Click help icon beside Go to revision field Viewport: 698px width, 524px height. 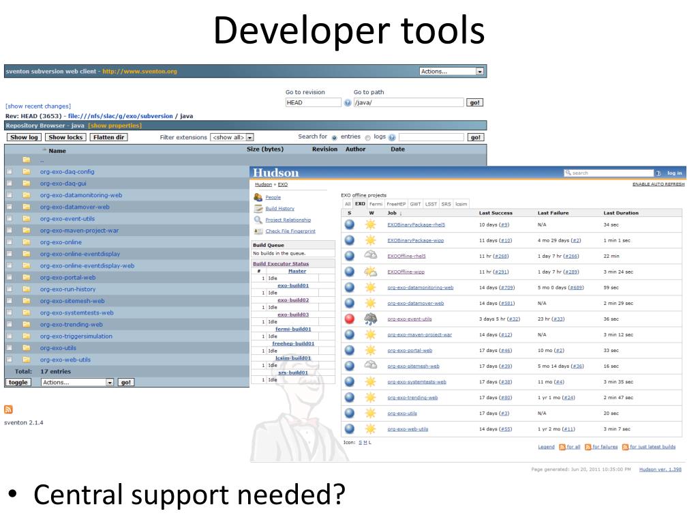pyautogui.click(x=348, y=102)
